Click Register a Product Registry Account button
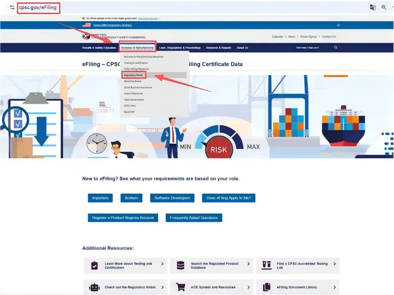Image resolution: width=394 pixels, height=295 pixels. 123,218
